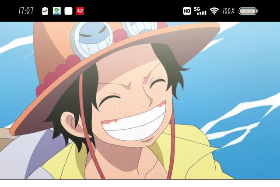This screenshot has height=187, width=280.
Task: Tap the character's ear
Action: pyautogui.click(x=71, y=125)
